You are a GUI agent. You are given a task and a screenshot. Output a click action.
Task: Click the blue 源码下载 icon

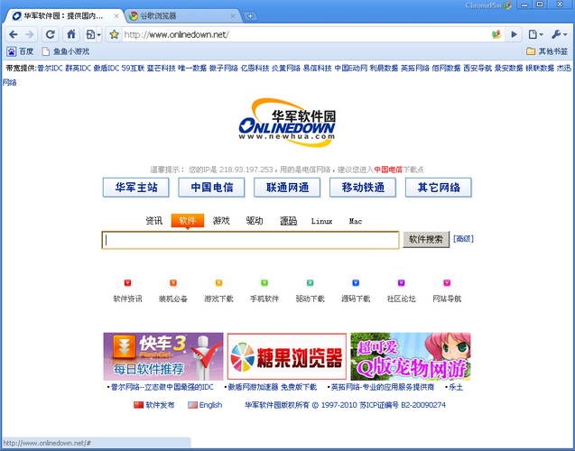tap(356, 283)
